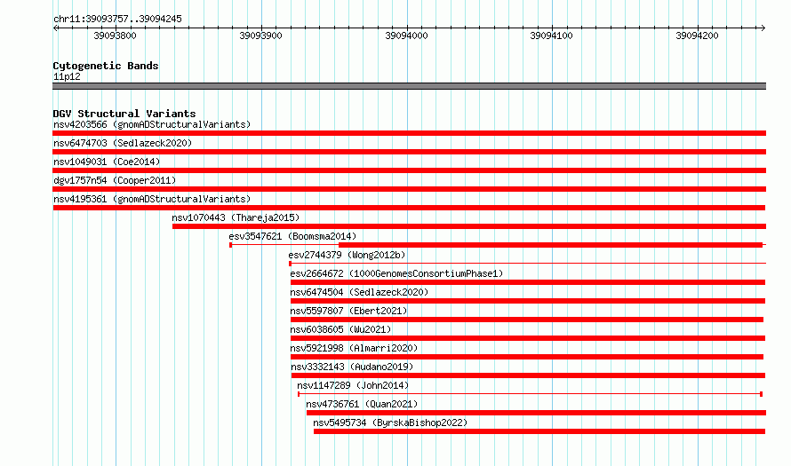Screen dimensions: 791x466
Task: Click ruler coordinate 39093800
Action: tap(115, 36)
